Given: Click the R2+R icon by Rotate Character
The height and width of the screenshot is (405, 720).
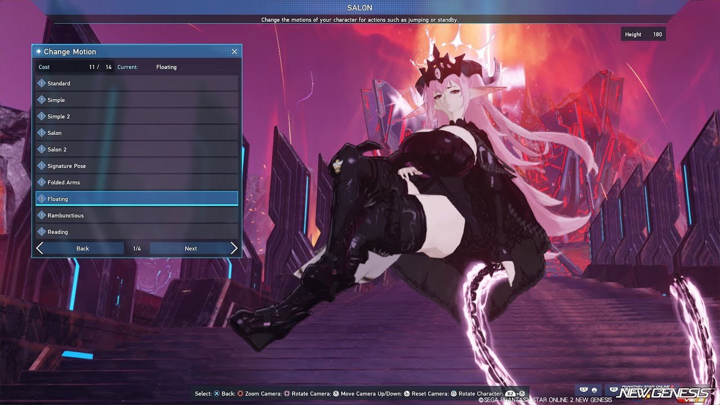Looking at the screenshot, I should [515, 394].
